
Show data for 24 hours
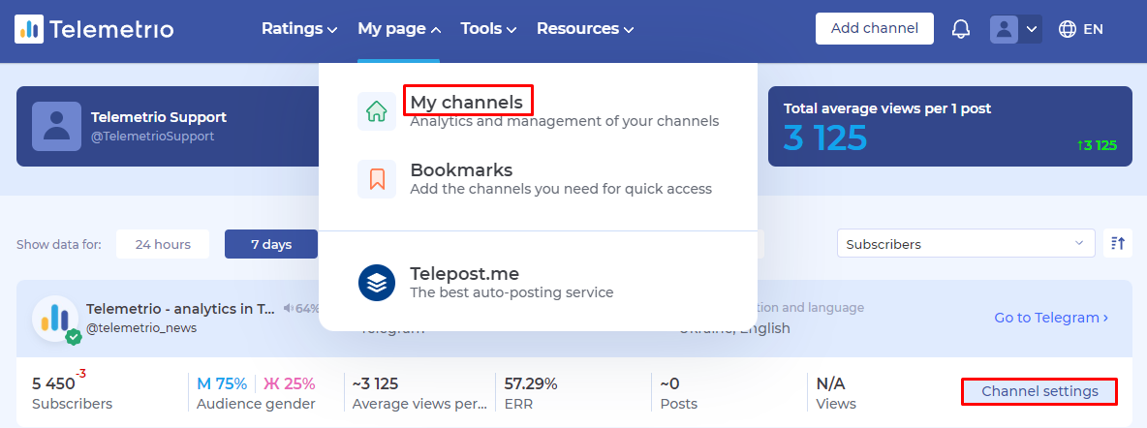163,244
